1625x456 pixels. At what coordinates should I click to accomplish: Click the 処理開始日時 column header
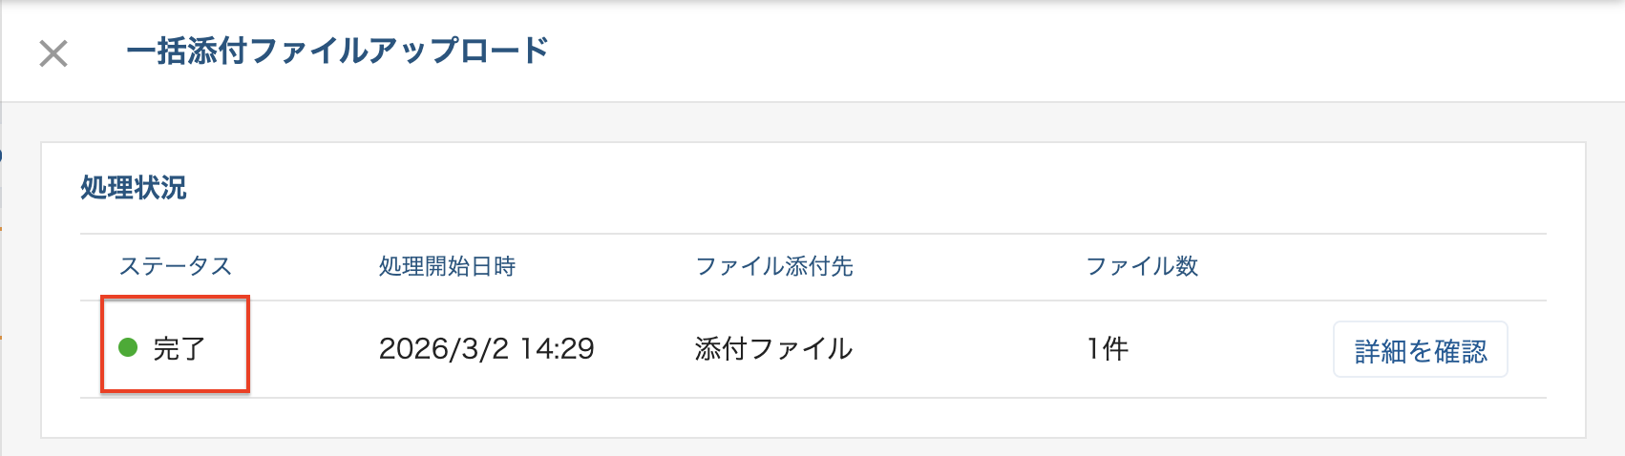tap(447, 266)
